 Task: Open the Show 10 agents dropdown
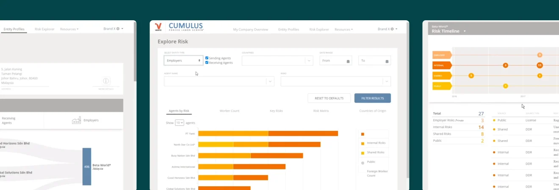click(x=180, y=123)
